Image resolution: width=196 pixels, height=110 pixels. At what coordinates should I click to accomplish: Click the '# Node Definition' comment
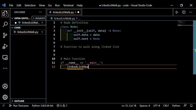click(x=74, y=23)
